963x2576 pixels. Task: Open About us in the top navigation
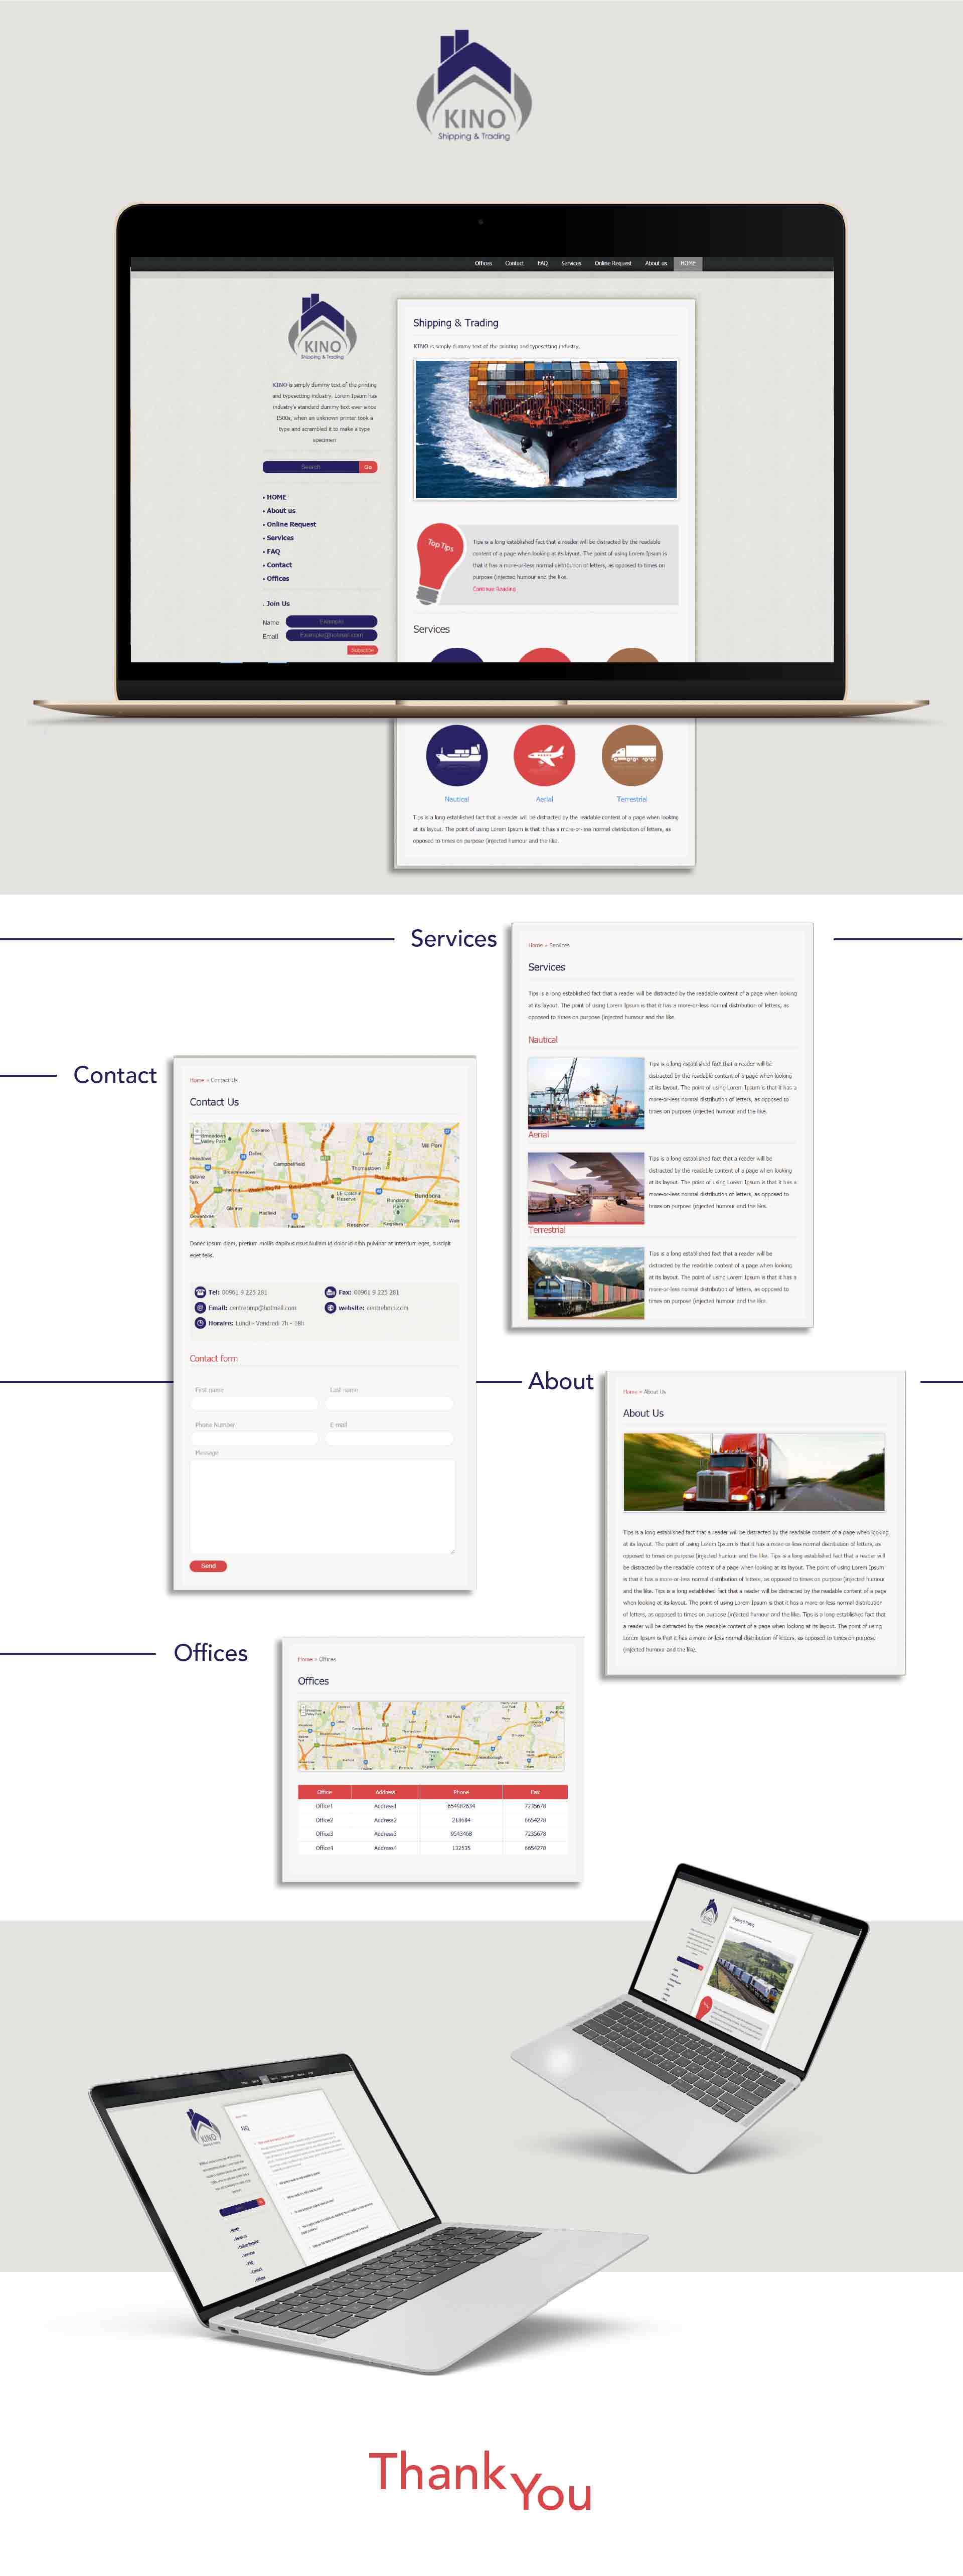[656, 263]
